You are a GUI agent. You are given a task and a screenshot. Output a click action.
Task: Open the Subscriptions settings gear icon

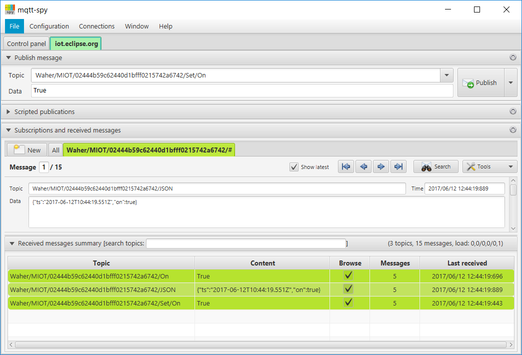(512, 130)
